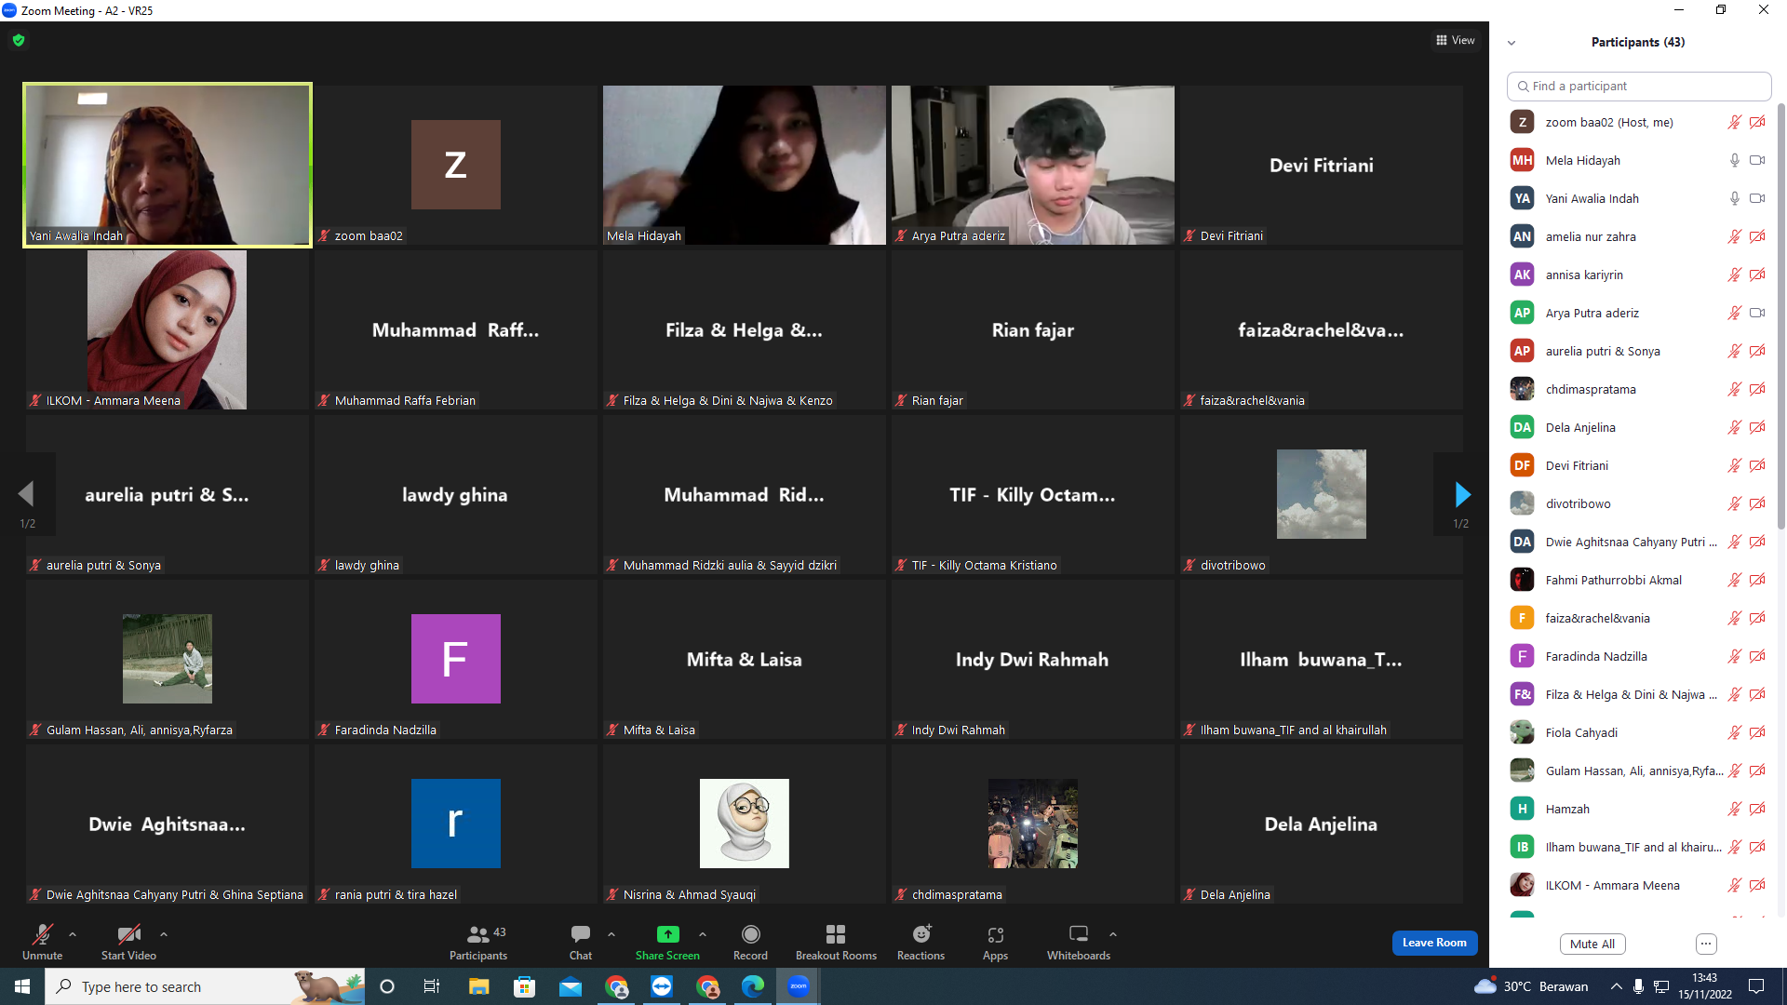1787x1005 pixels.
Task: Click the scrollbar in Participants panel
Action: pos(1781,316)
